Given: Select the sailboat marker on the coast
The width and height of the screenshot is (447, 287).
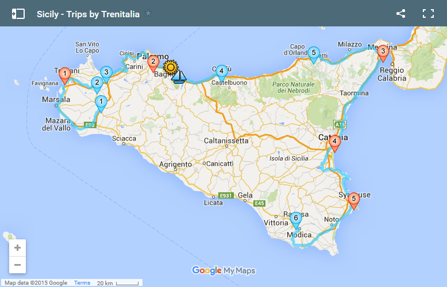Looking at the screenshot, I should 180,77.
